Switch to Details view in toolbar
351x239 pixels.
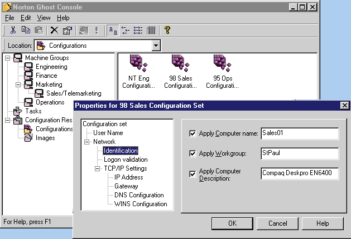151,31
